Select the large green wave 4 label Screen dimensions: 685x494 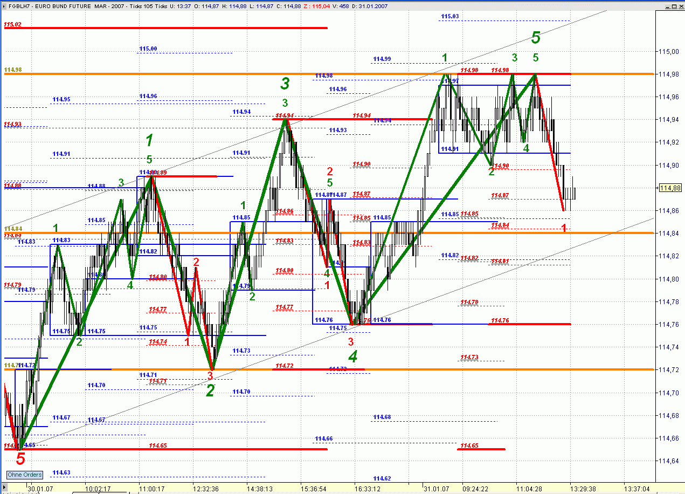click(x=352, y=356)
